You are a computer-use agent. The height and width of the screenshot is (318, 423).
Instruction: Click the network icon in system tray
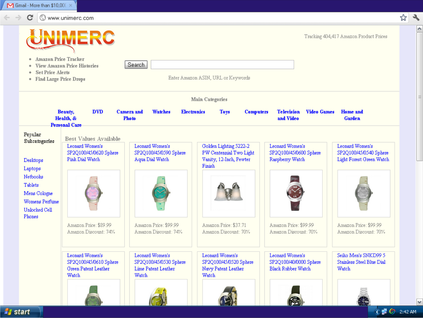pyautogui.click(x=384, y=312)
